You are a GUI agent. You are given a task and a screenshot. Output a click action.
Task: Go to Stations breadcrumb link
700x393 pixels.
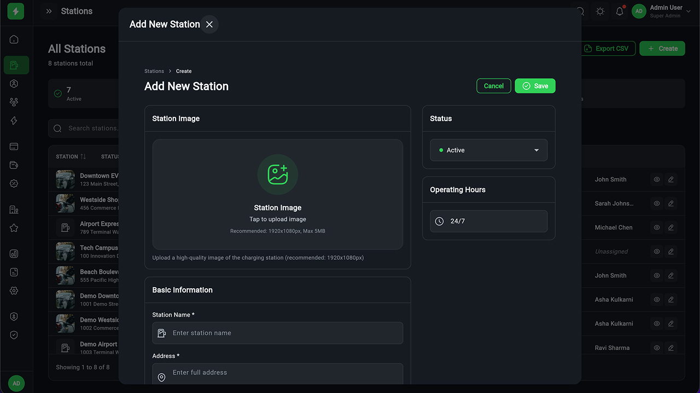coord(154,72)
